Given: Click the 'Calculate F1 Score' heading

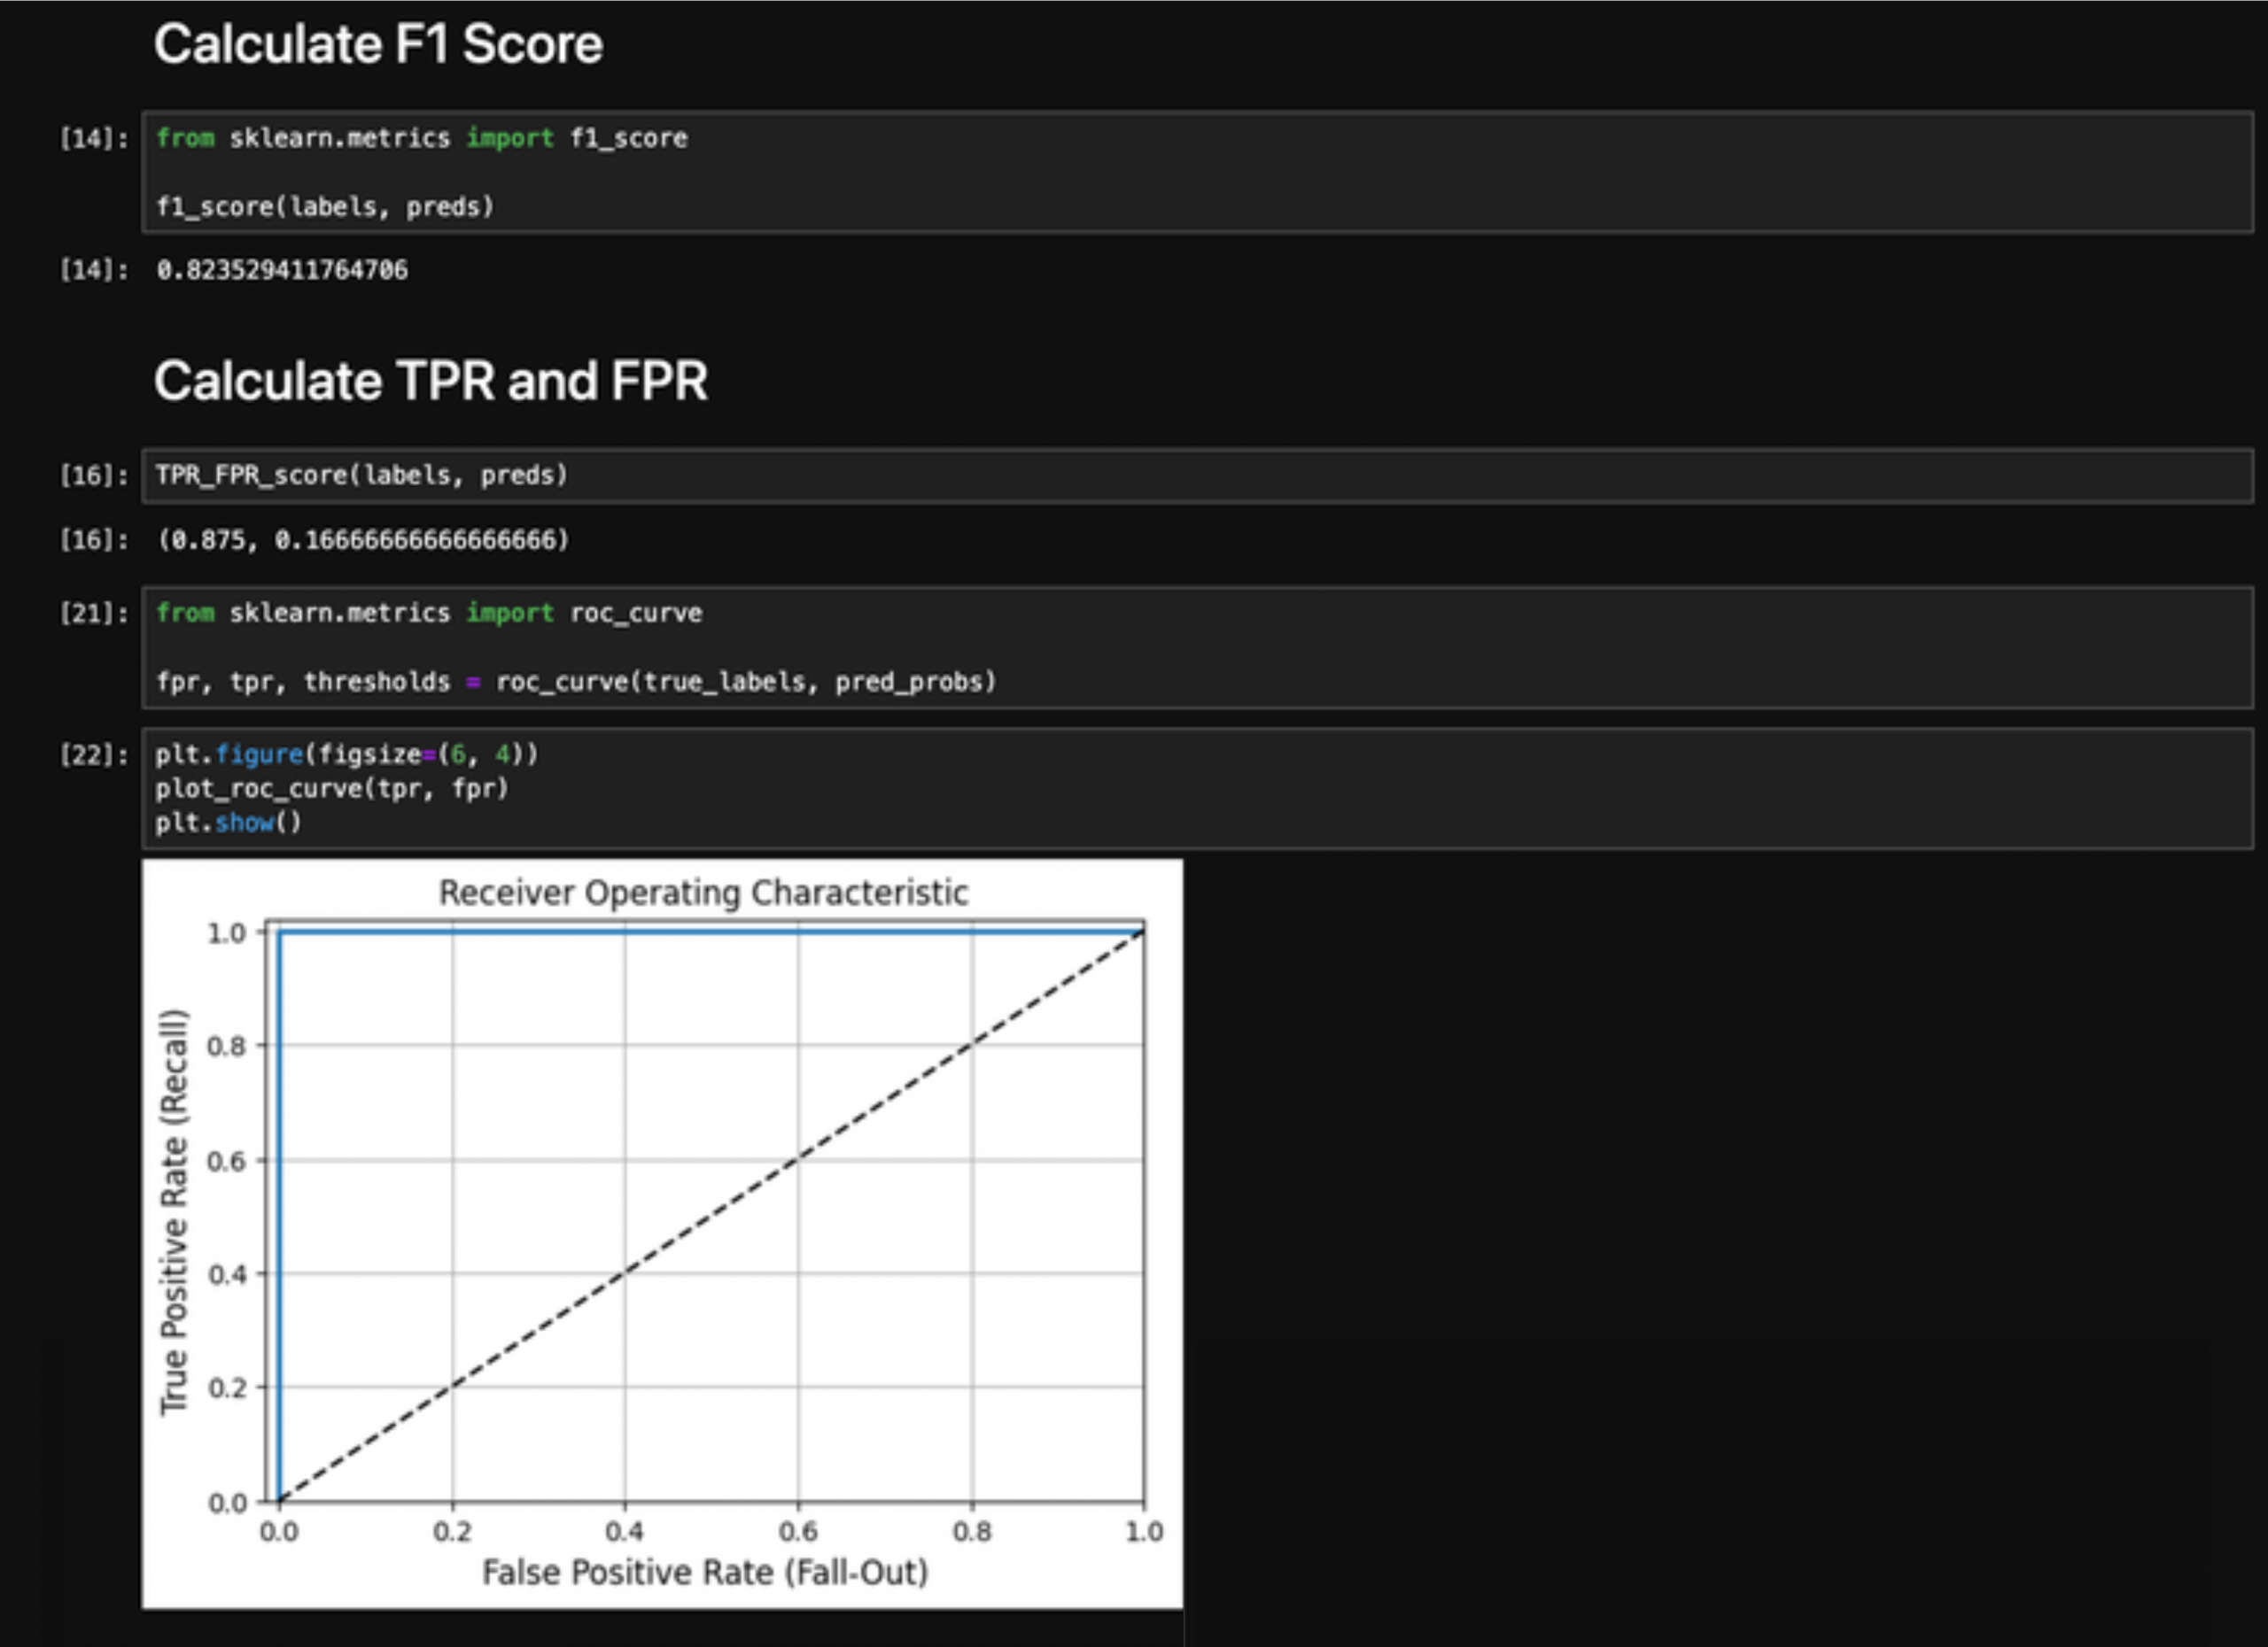Looking at the screenshot, I should point(377,45).
